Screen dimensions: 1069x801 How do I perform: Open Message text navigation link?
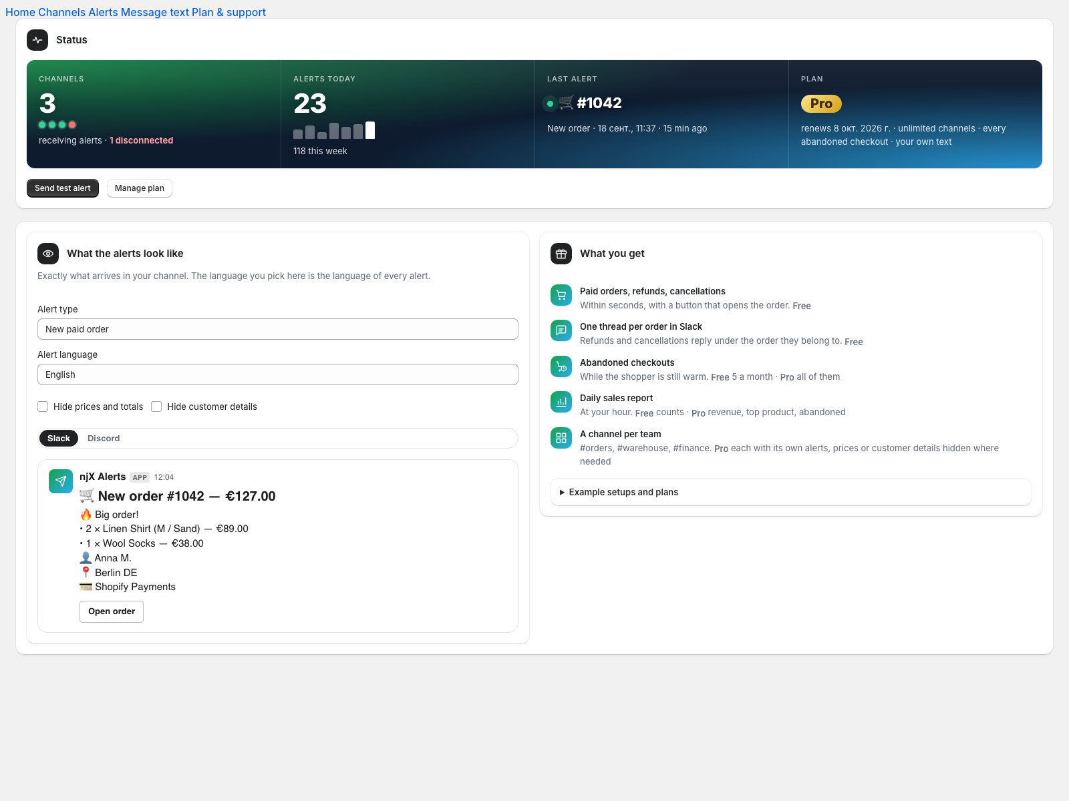point(155,12)
